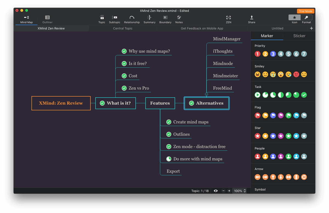Apply the Task start marker
Screen dimensions: 329x213
coord(257,95)
